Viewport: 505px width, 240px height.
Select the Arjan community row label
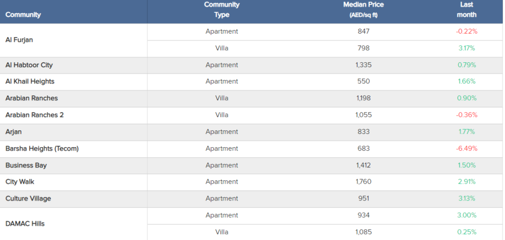(x=14, y=132)
